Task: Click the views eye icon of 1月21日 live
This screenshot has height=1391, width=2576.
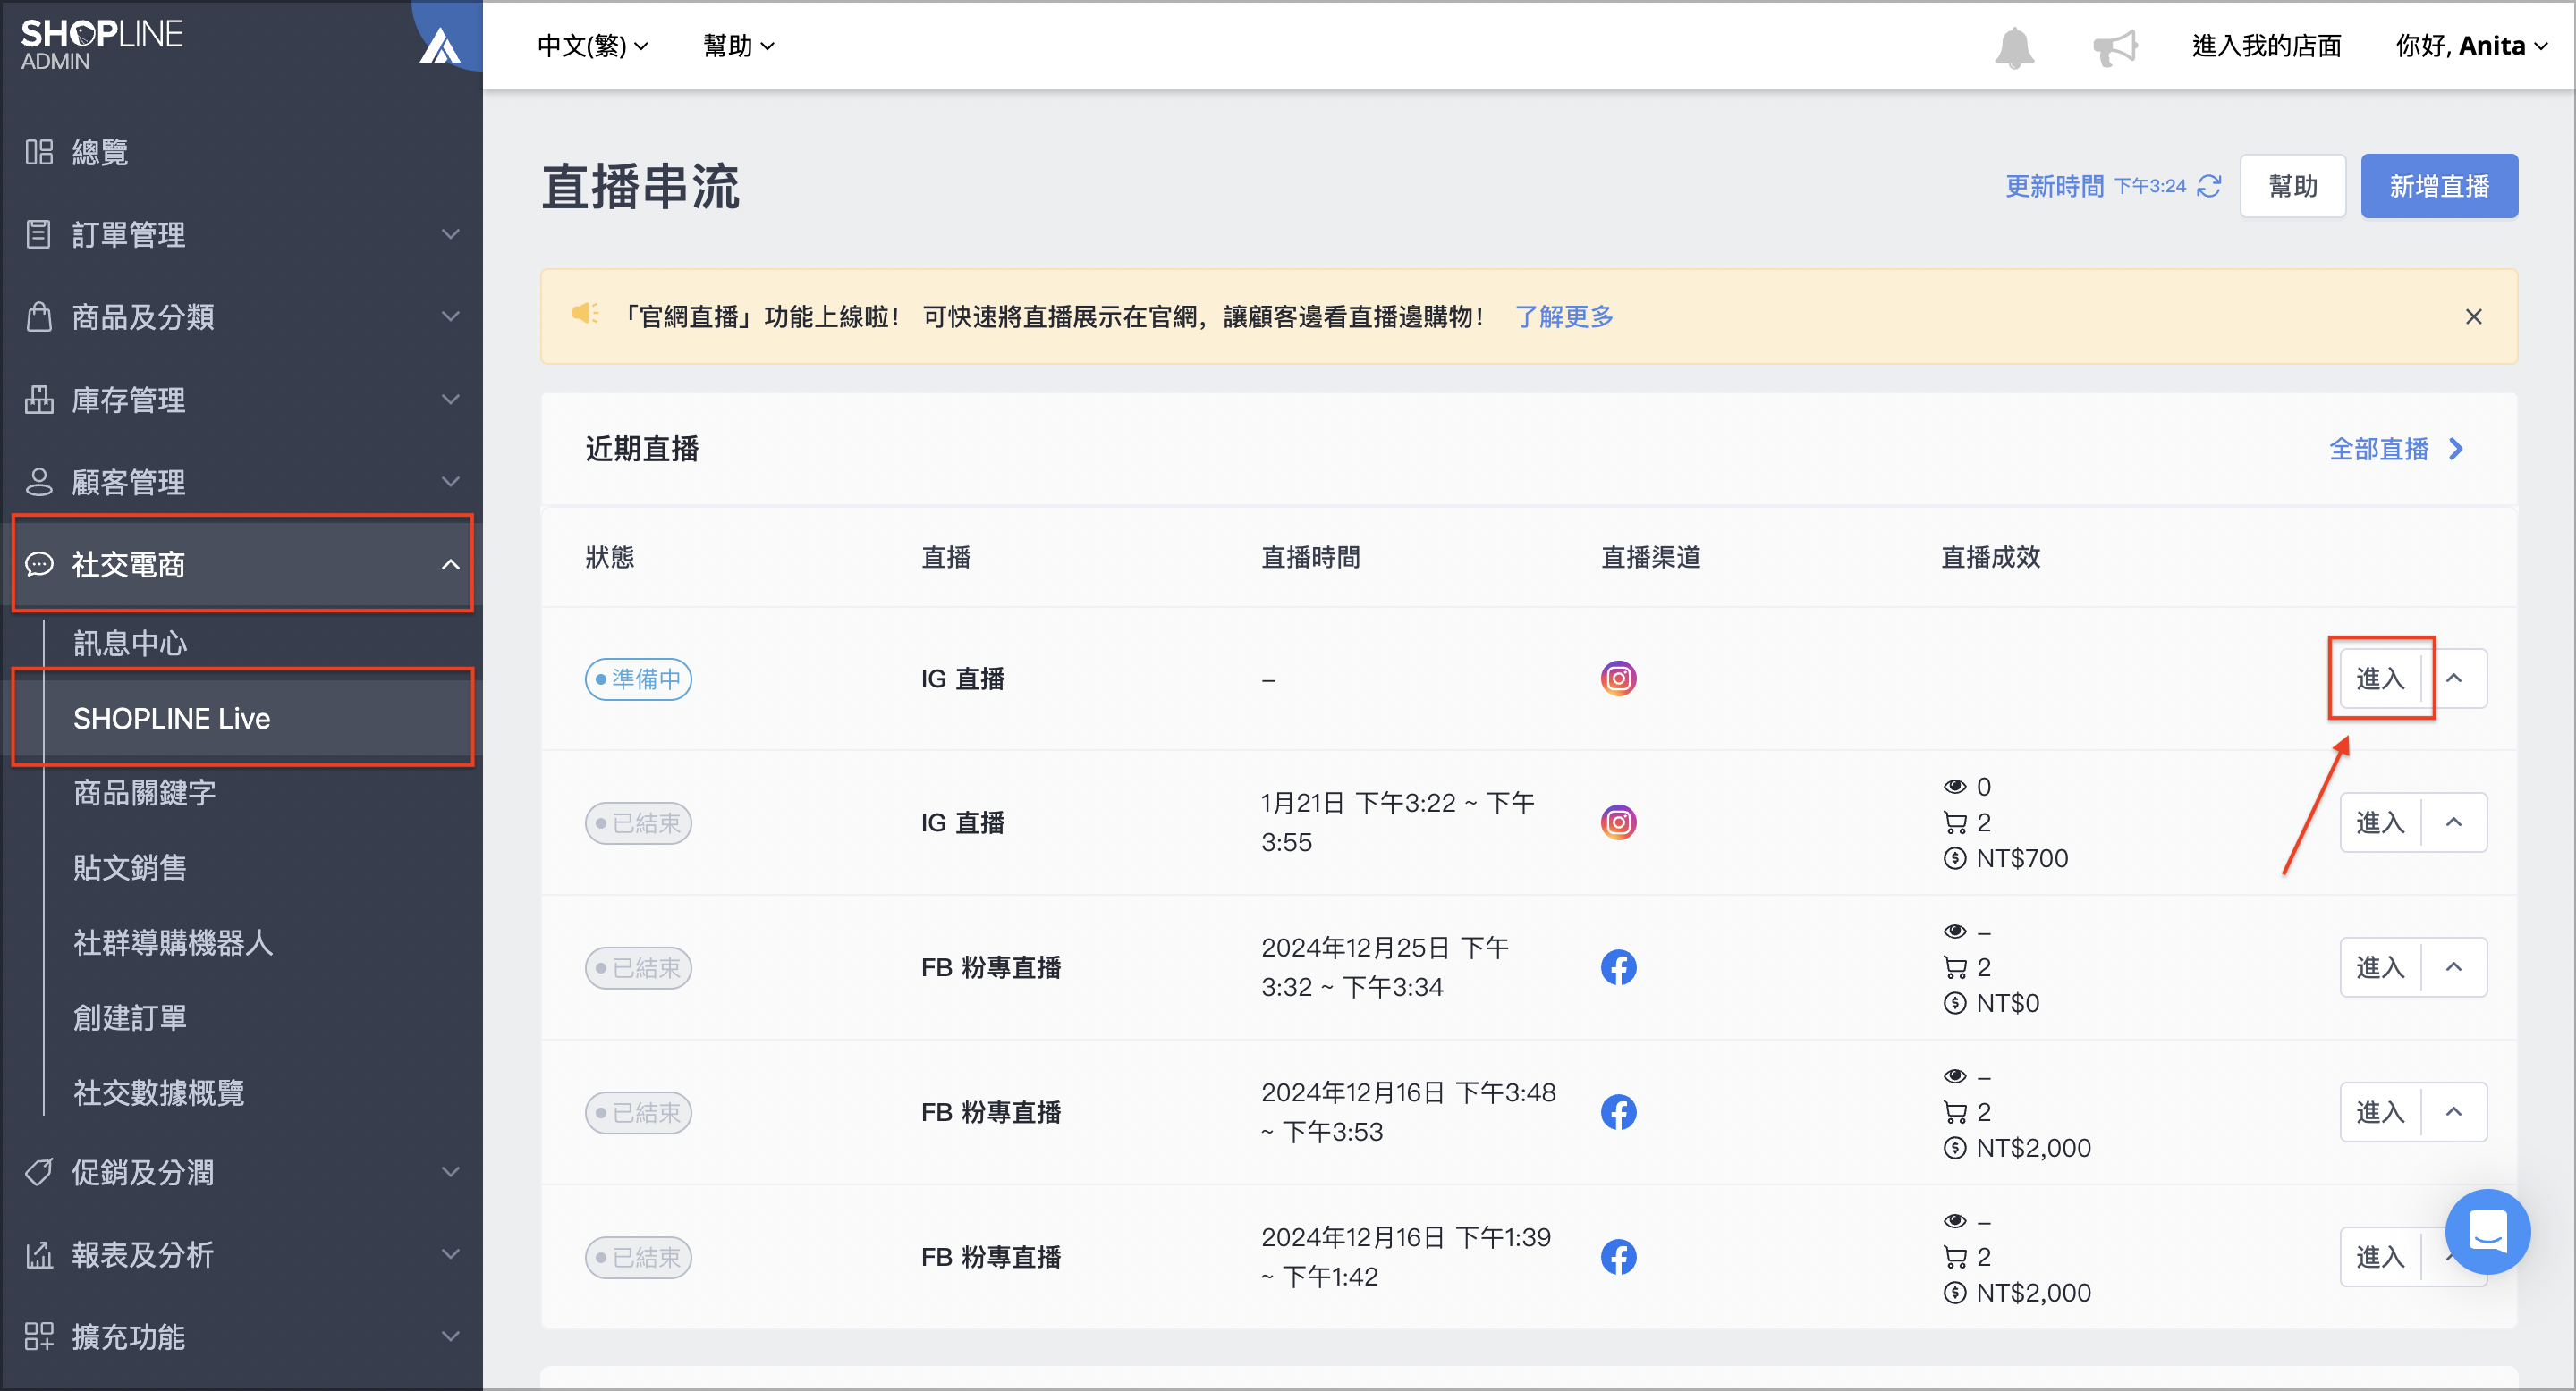Action: coord(1954,787)
